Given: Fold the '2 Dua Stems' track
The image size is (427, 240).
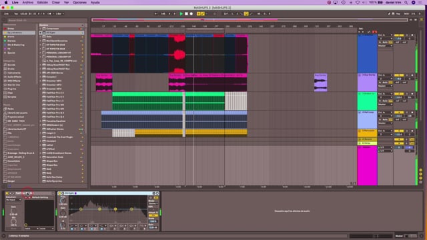Looking at the screenshot, I should [x=360, y=75].
